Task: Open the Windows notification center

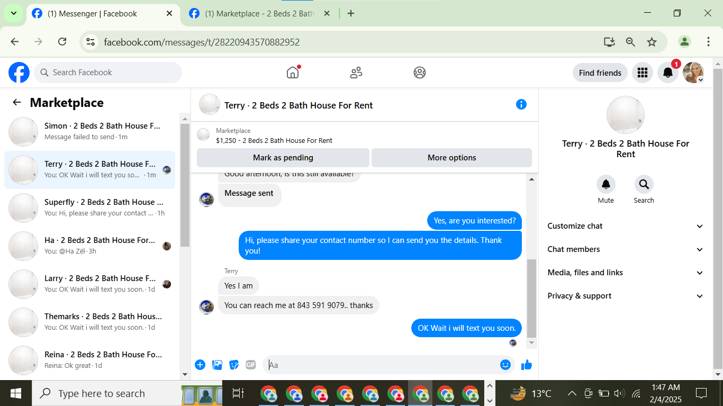Action: 701,393
